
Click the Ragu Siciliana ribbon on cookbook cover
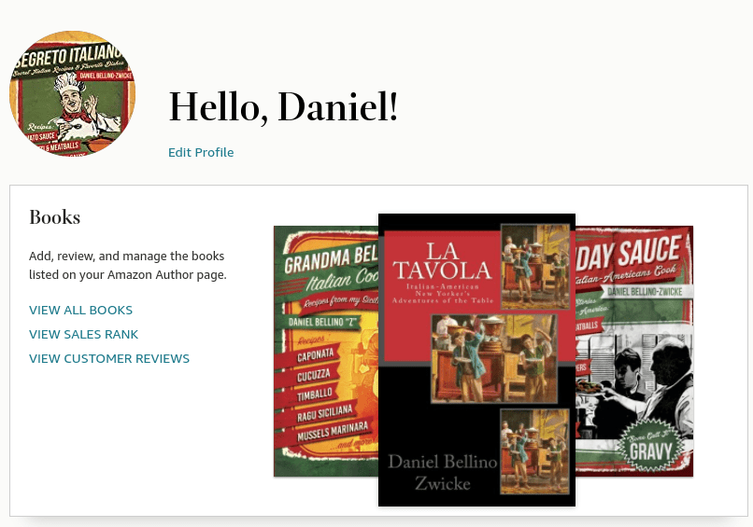324,413
